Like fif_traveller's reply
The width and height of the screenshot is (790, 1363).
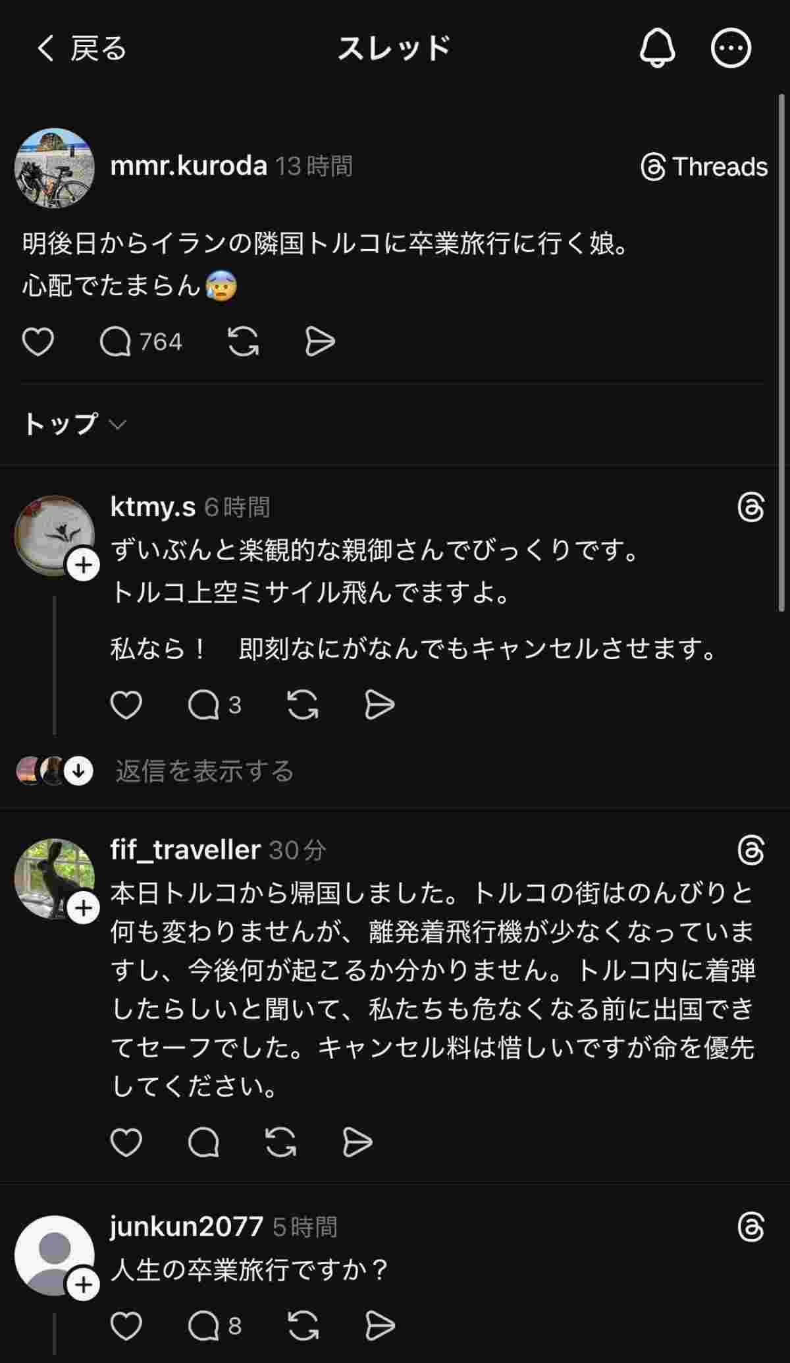[x=126, y=1142]
